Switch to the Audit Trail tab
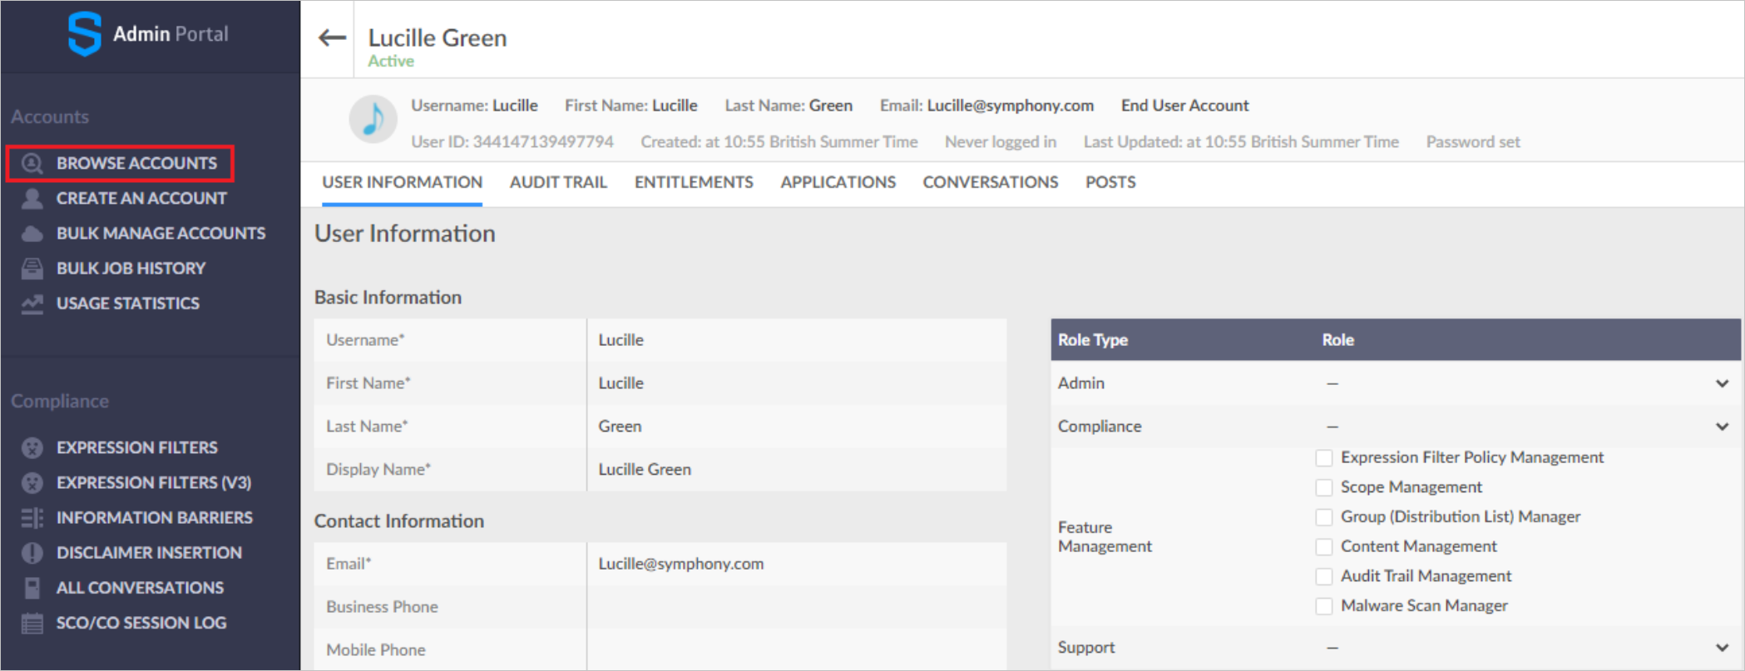Image resolution: width=1745 pixels, height=671 pixels. pyautogui.click(x=558, y=182)
